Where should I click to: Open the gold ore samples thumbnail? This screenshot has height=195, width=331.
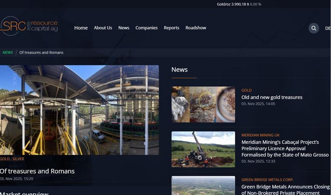coord(203,105)
